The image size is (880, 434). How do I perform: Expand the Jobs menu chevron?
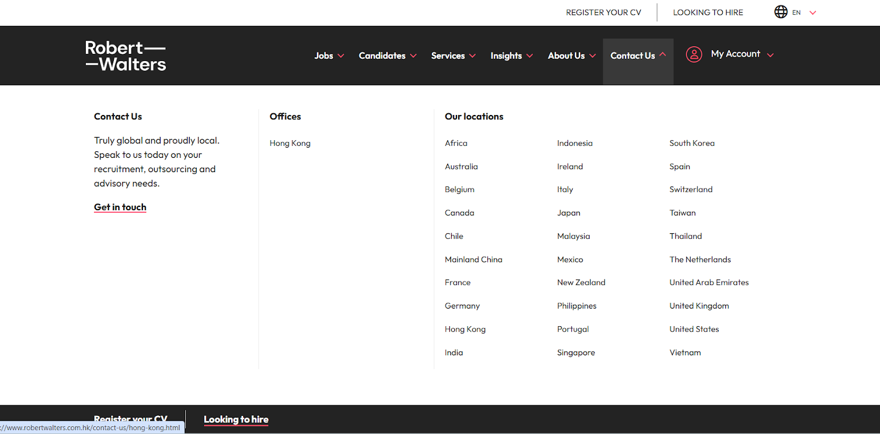[341, 56]
